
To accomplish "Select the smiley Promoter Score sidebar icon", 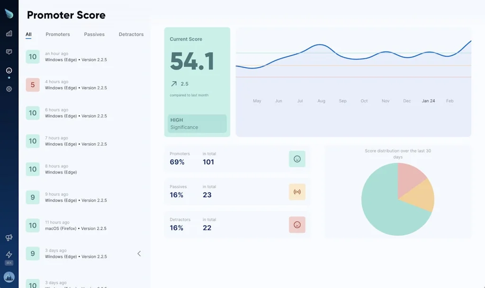I will (x=9, y=70).
